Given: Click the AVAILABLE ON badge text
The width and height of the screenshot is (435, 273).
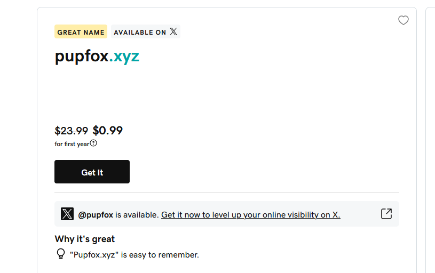Looking at the screenshot, I should (140, 33).
